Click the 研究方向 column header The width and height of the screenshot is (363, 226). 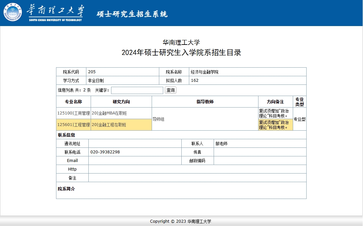coord(121,102)
